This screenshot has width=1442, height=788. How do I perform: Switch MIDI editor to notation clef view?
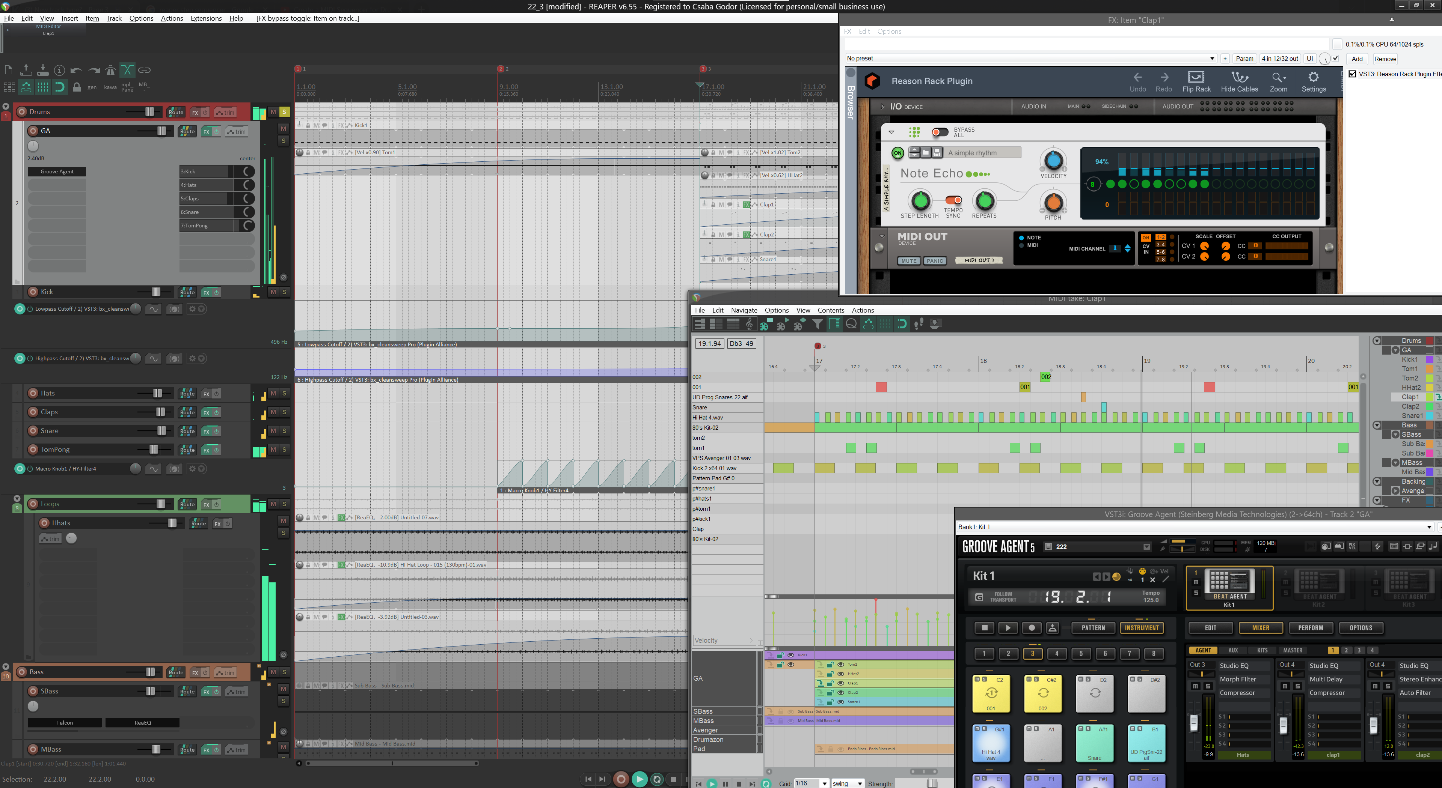pyautogui.click(x=749, y=324)
